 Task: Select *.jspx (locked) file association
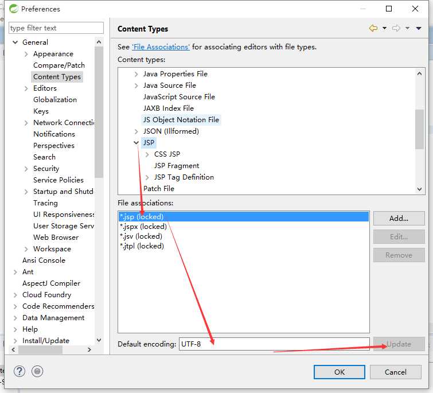(x=244, y=227)
